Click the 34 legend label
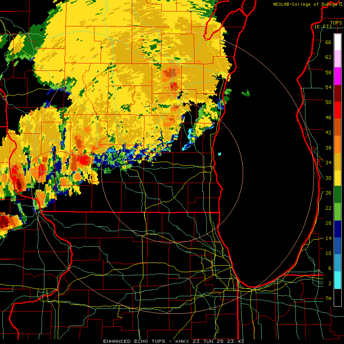The image size is (344, 344). 328,162
